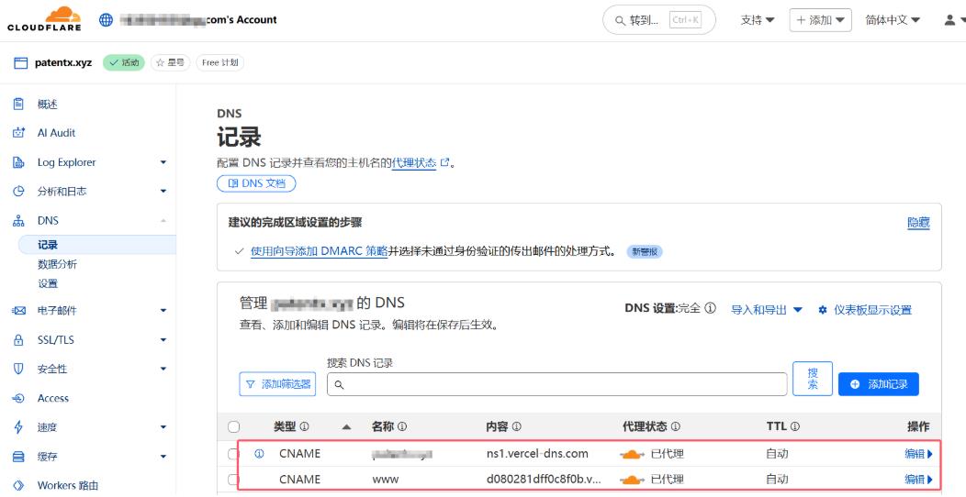Click the info icon beside the first CNAME record
The height and width of the screenshot is (497, 966).
click(259, 454)
